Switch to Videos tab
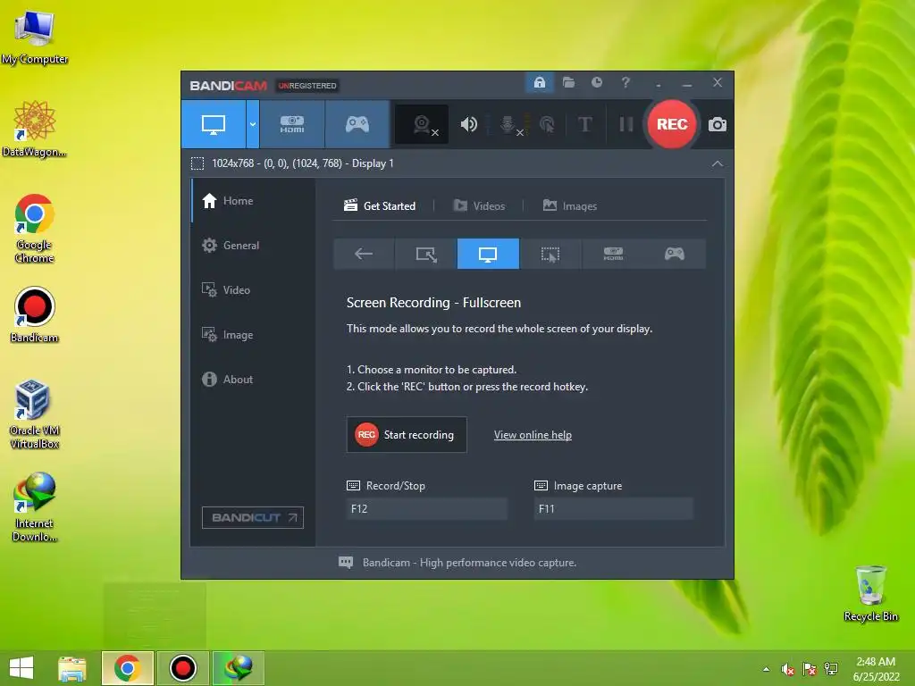Image resolution: width=915 pixels, height=686 pixels. [x=479, y=206]
